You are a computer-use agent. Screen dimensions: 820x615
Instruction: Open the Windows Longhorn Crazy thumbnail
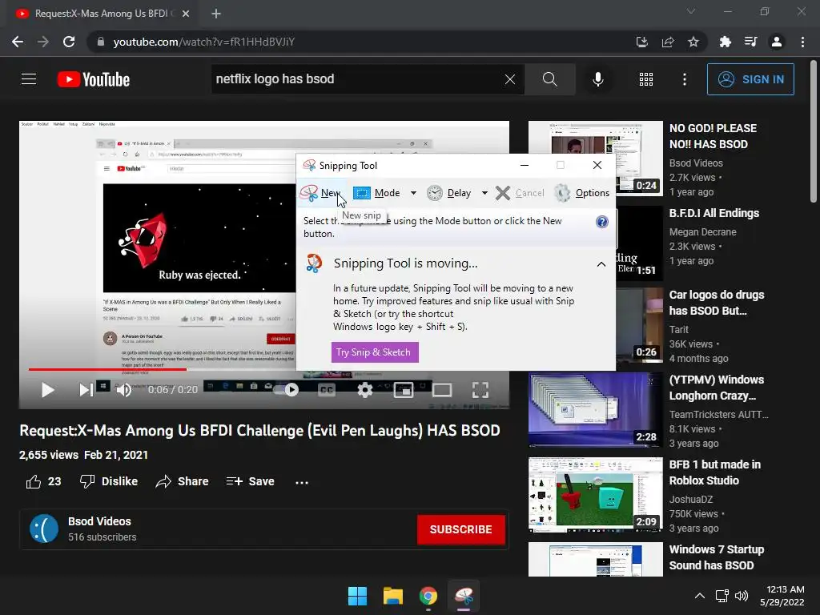595,409
